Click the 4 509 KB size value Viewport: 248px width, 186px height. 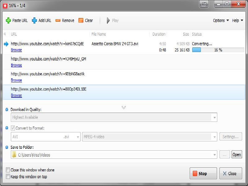tap(183, 44)
